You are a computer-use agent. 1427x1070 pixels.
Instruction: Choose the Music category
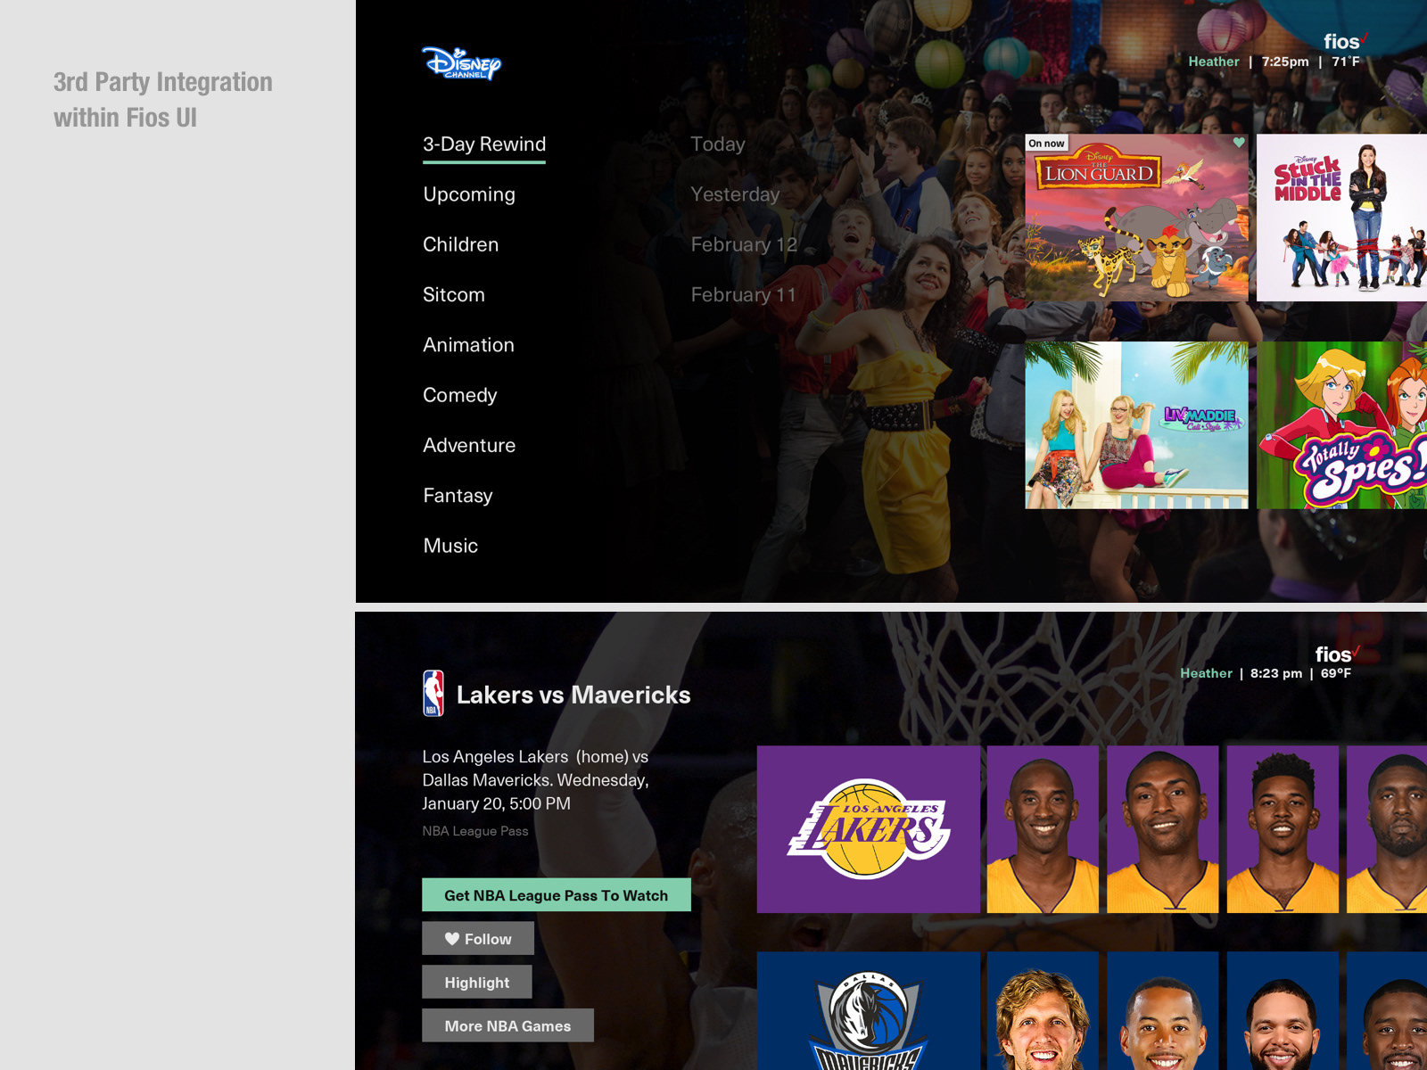click(x=450, y=546)
